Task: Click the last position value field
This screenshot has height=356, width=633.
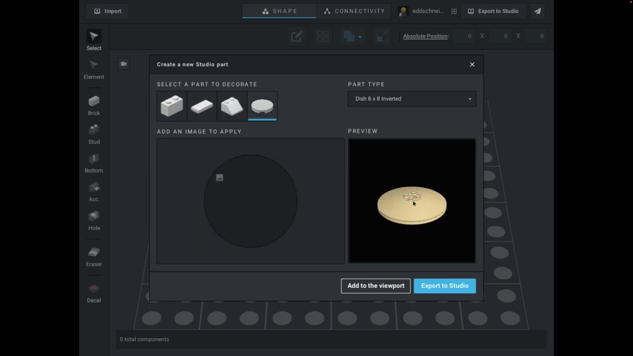Action: [537, 36]
